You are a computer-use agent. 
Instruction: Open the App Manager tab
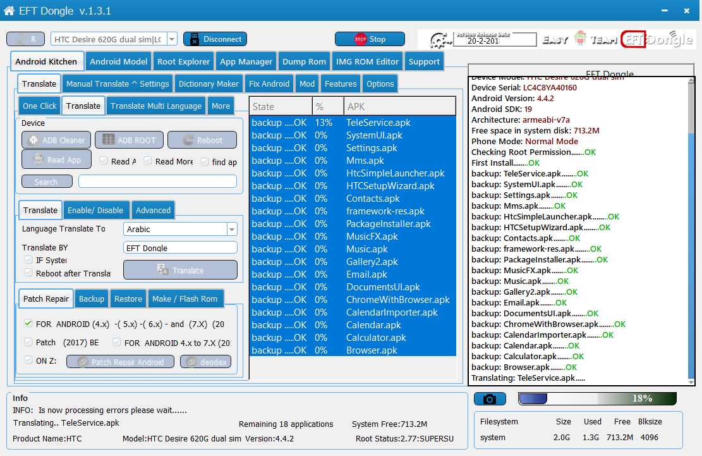pyautogui.click(x=246, y=61)
